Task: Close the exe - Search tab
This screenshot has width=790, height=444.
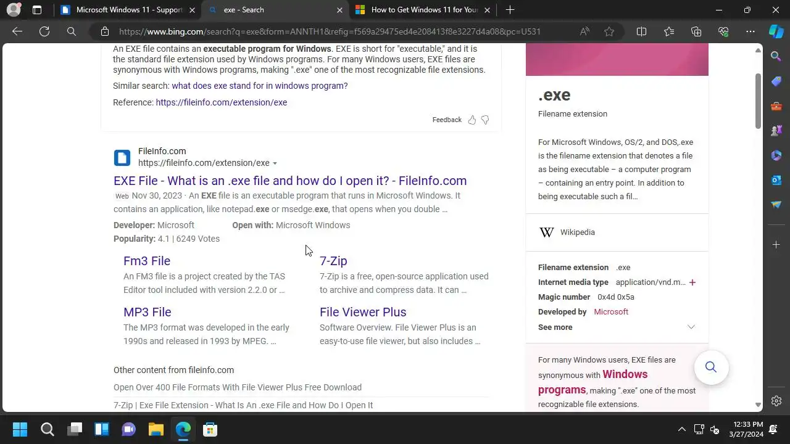Action: pos(339,10)
